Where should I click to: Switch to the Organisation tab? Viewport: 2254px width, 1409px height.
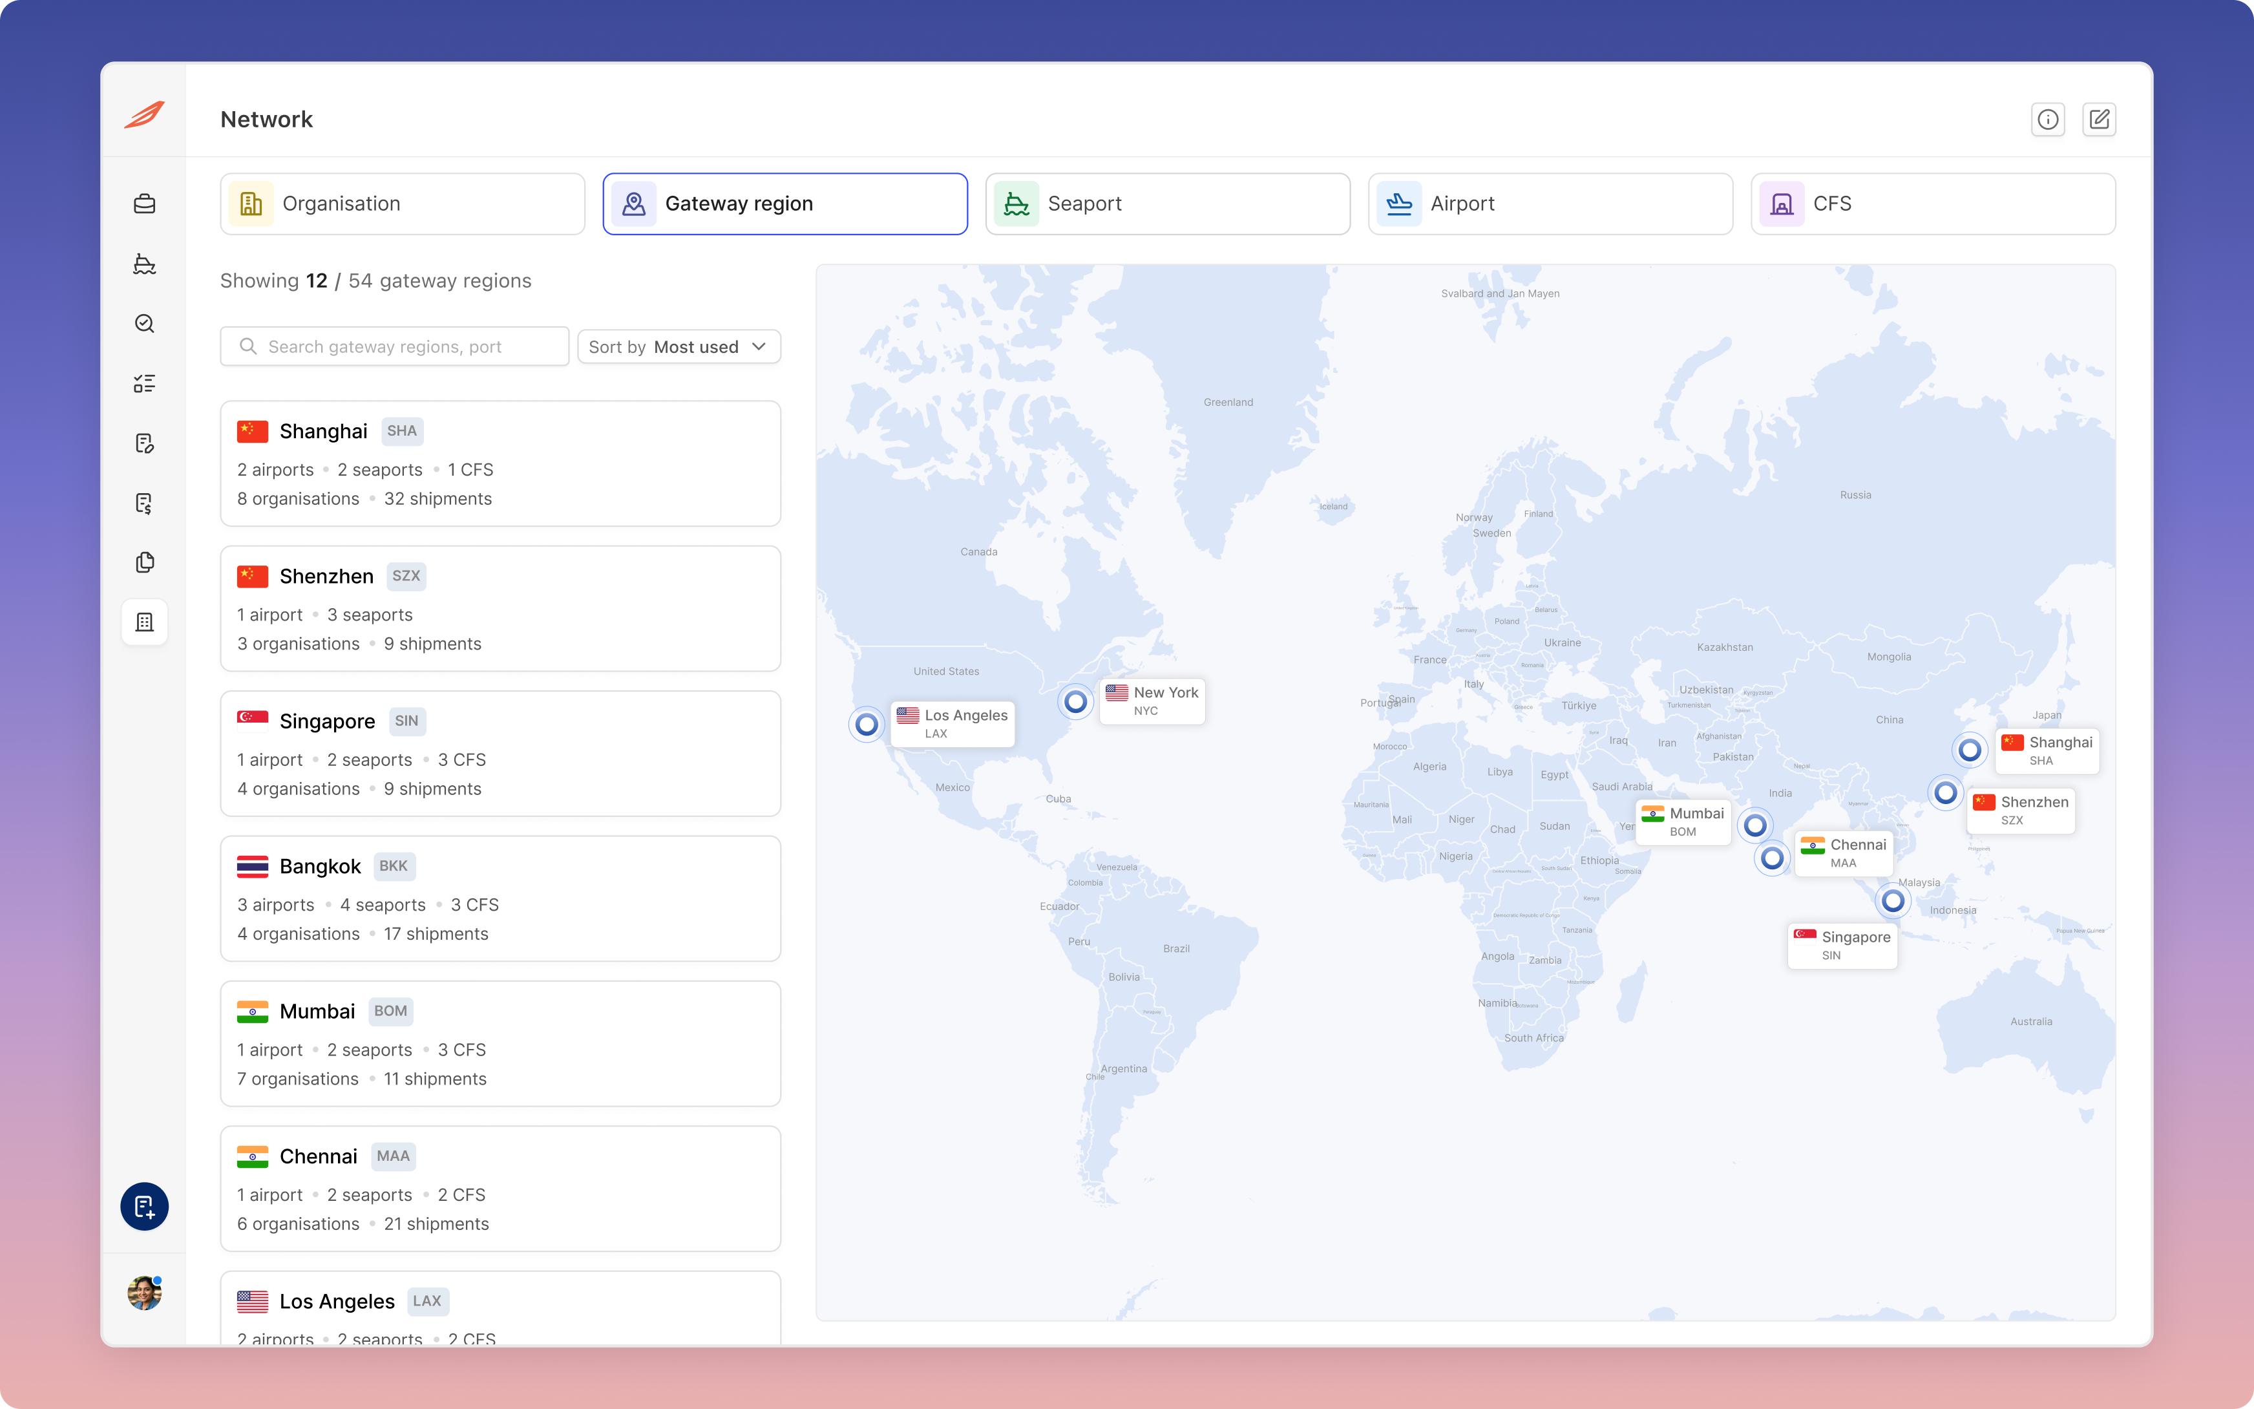[x=403, y=204]
